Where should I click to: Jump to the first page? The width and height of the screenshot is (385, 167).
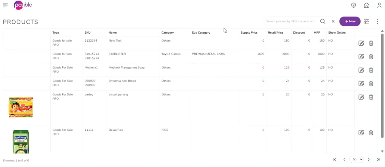tap(334, 159)
